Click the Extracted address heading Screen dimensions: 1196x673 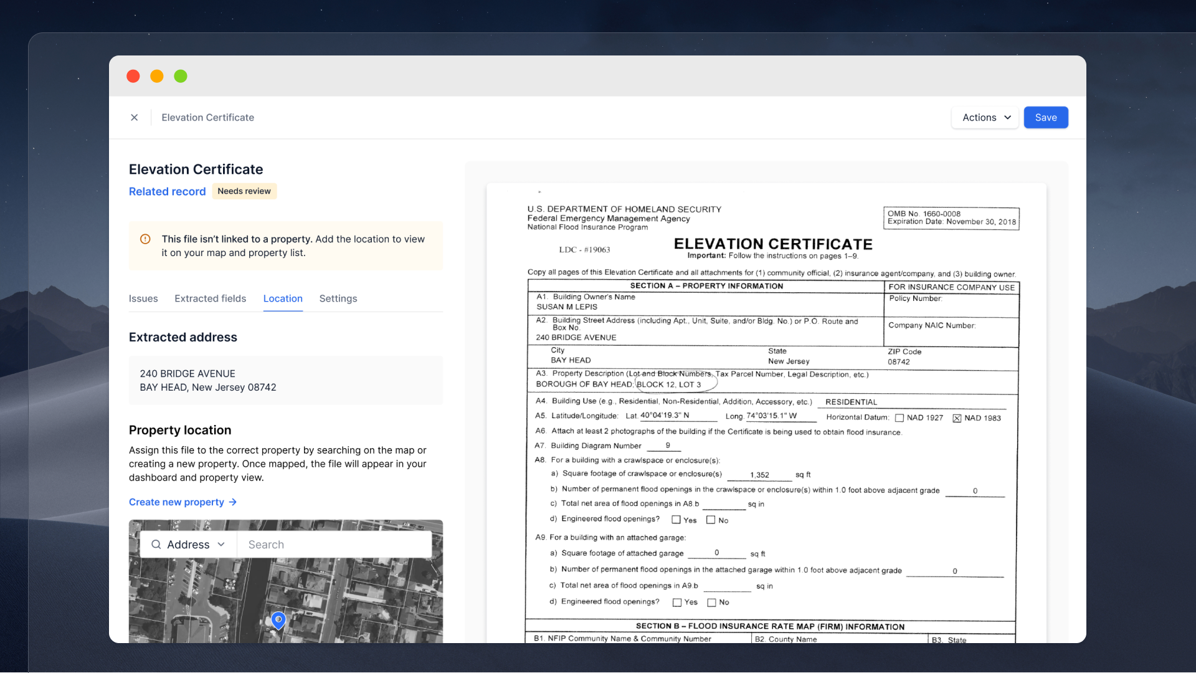183,337
